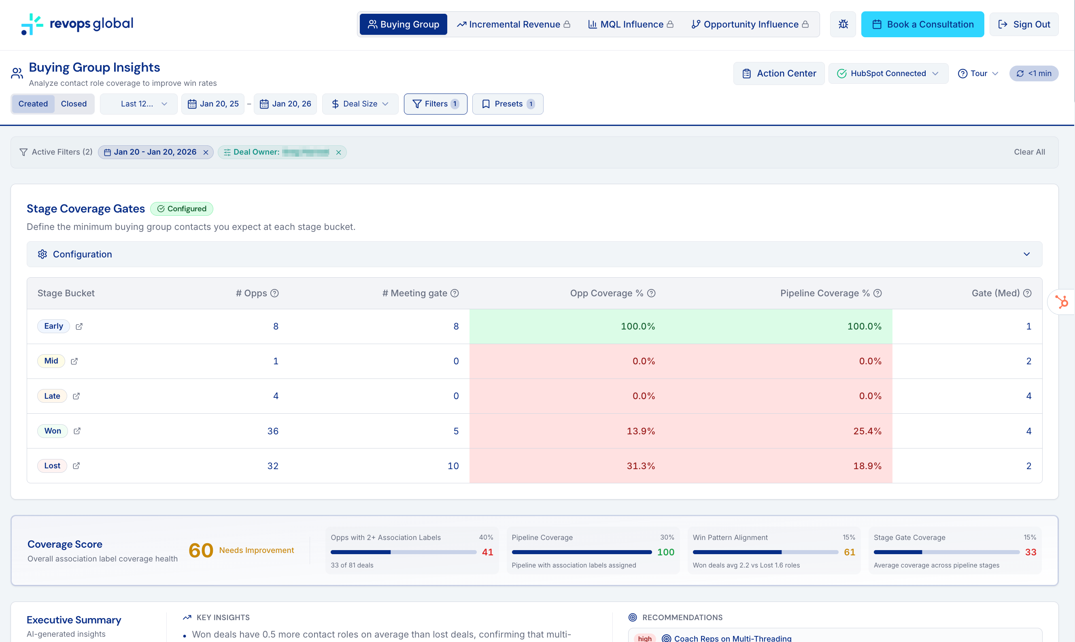Click help icon beside Gate (Med)
This screenshot has width=1075, height=642.
1027,293
